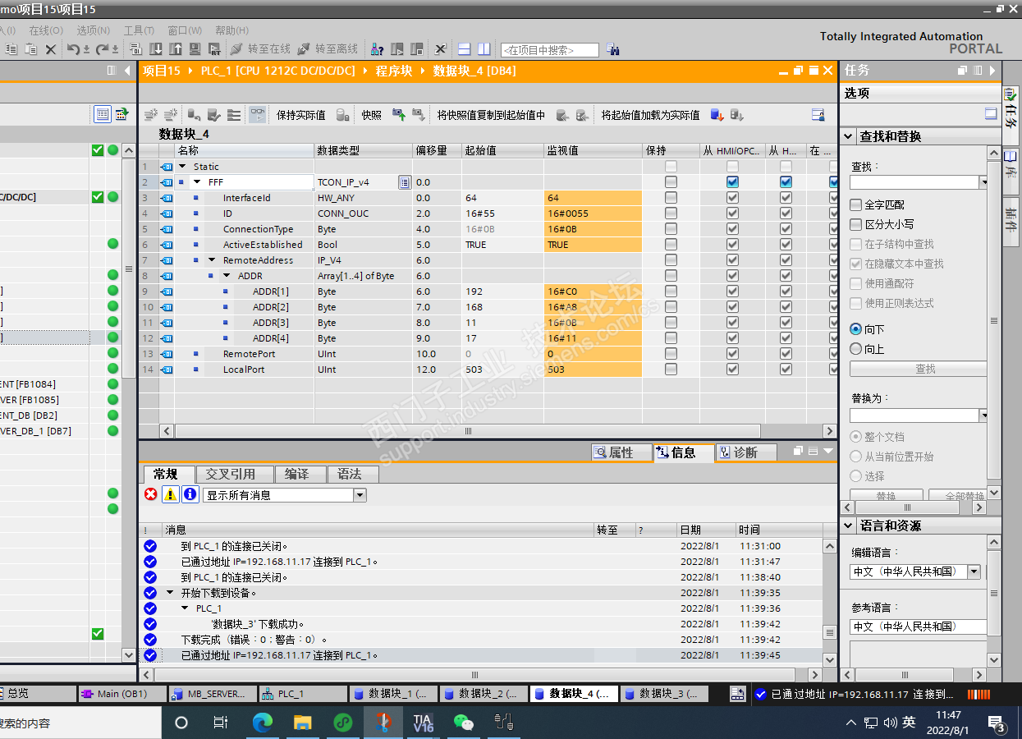Show only error messages with red icon
The height and width of the screenshot is (739, 1022).
pos(150,494)
